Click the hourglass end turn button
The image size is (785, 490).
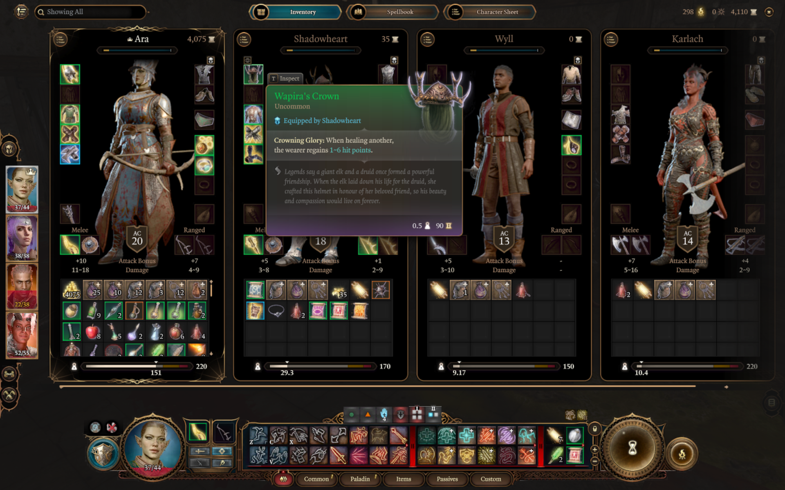[x=632, y=448]
